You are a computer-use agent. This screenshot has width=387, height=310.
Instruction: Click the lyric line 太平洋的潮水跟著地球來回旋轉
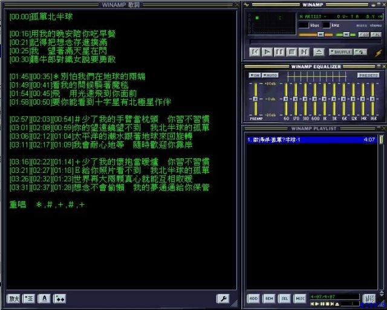(101, 137)
